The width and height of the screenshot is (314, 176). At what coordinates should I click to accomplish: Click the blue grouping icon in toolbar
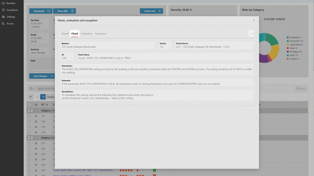click(43, 97)
